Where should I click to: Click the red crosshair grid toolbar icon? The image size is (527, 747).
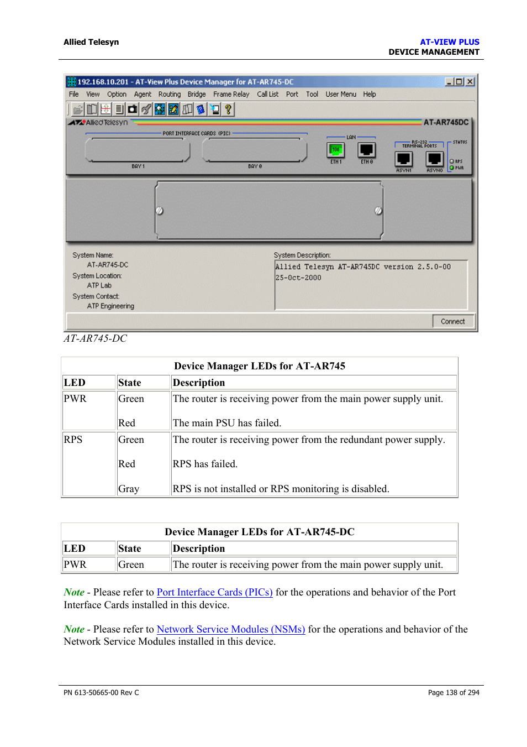point(106,109)
